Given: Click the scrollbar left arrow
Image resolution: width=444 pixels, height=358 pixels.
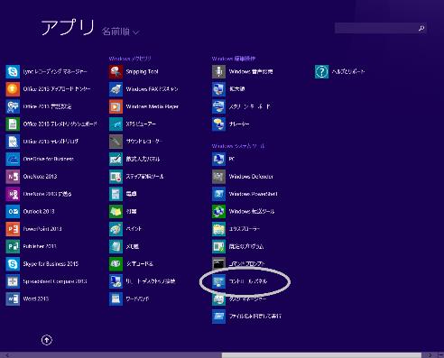Looking at the screenshot, I should (6, 355).
